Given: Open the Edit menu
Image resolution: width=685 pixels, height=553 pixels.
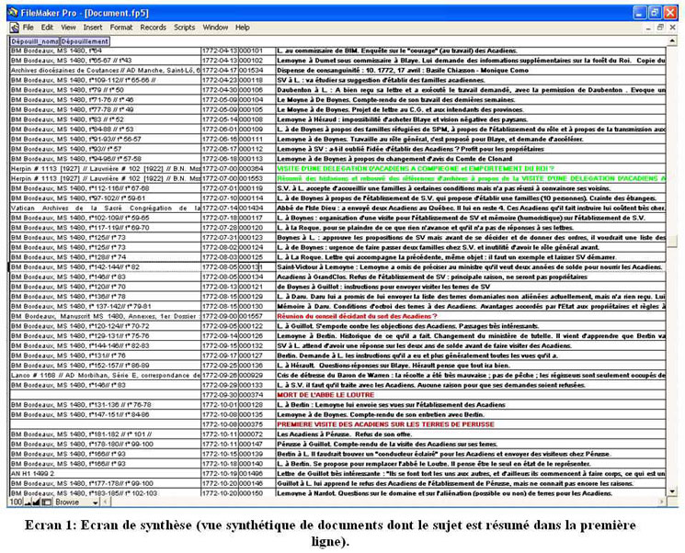Looking at the screenshot, I should click(x=47, y=27).
